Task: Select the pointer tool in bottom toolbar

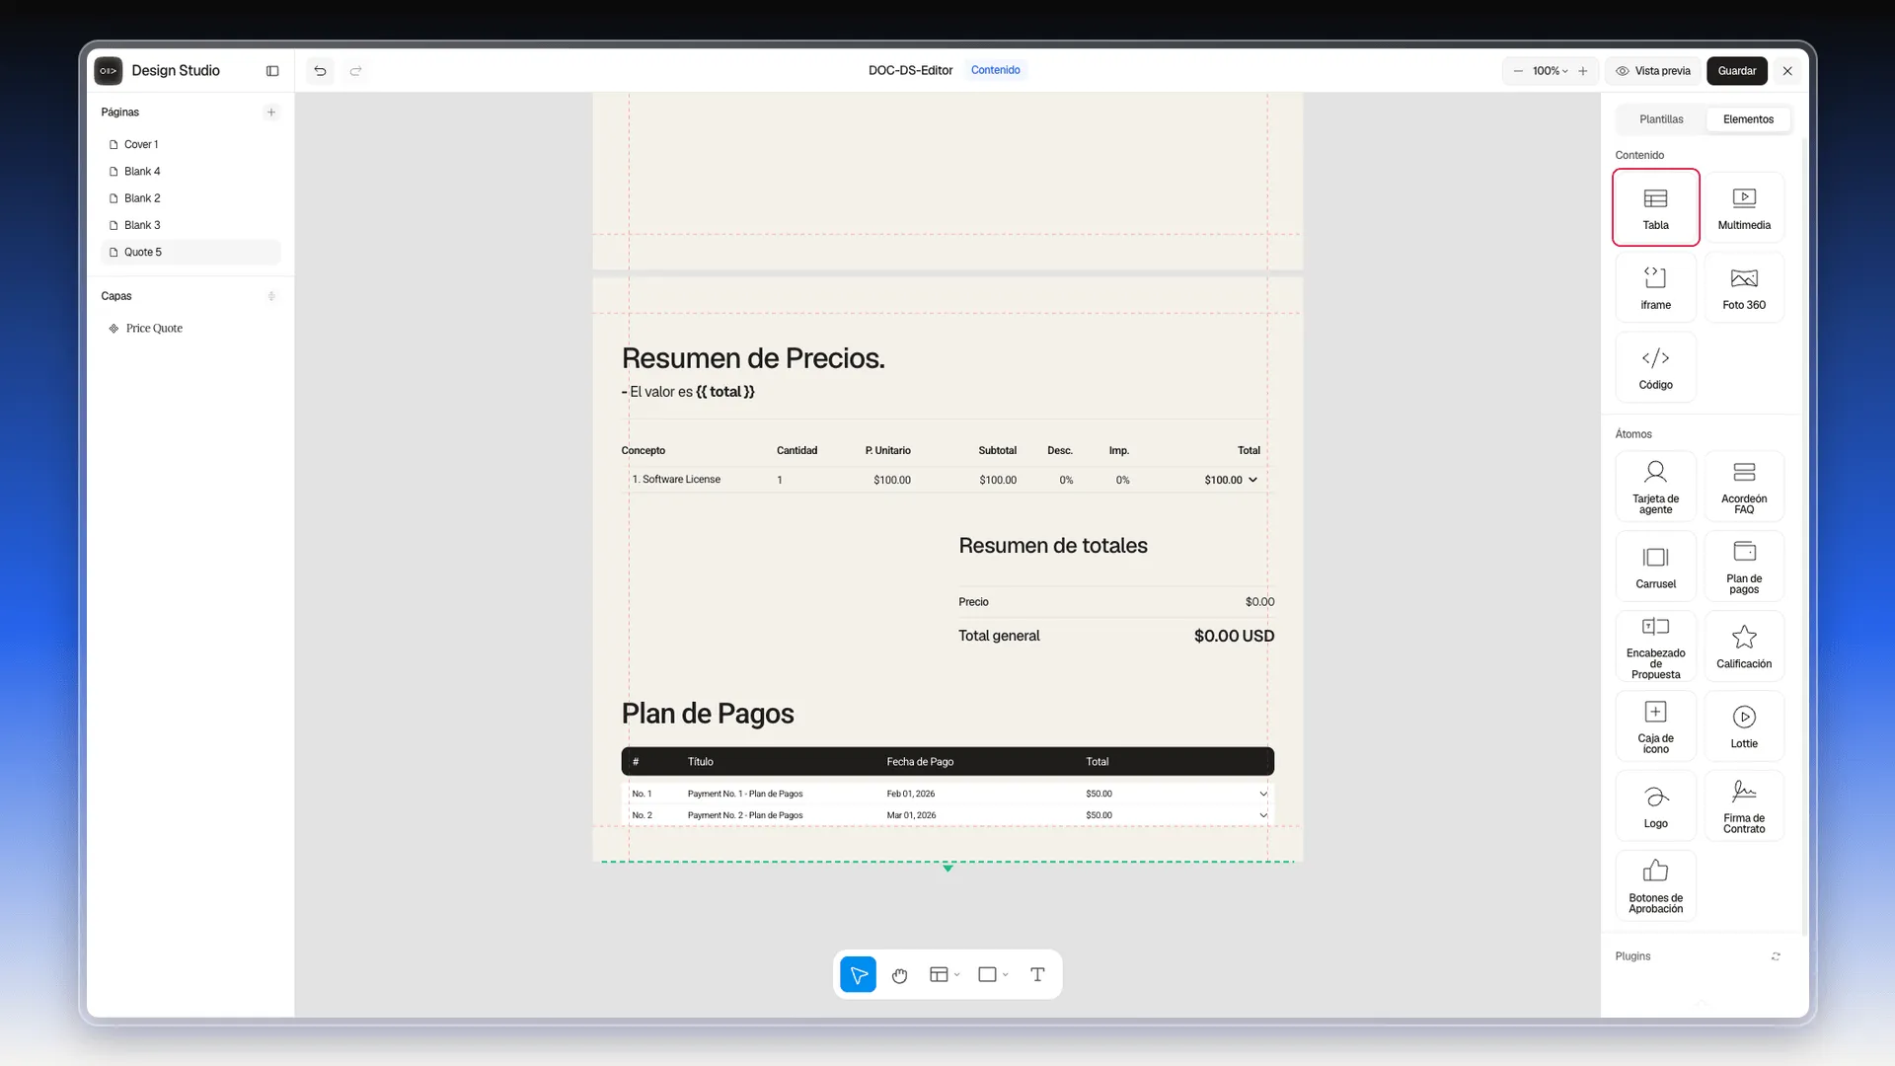Action: pos(858,975)
